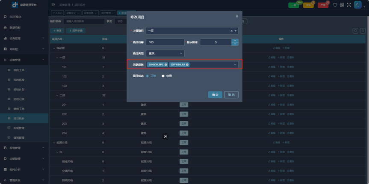Switch to the 网关管理 tab

coord(108,13)
